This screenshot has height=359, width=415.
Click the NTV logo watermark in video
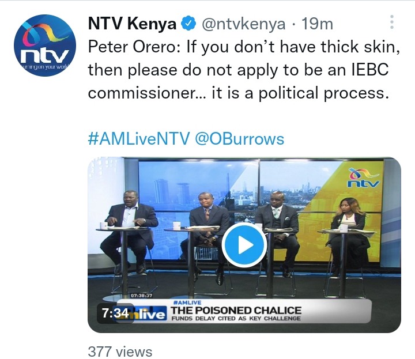[x=363, y=178]
